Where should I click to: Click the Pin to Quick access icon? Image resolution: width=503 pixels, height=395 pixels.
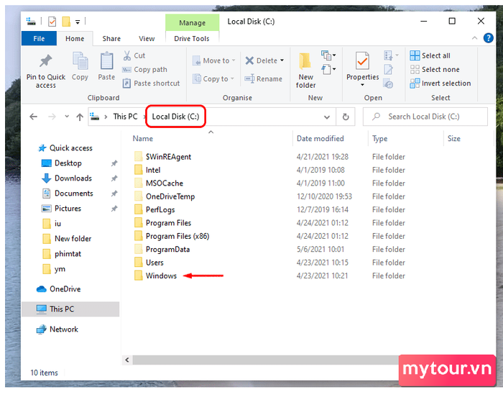coord(45,63)
